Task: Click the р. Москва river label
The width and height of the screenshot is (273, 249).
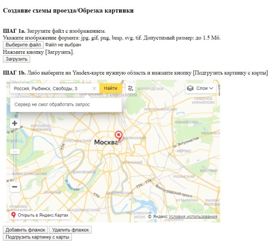Action: click(x=72, y=185)
